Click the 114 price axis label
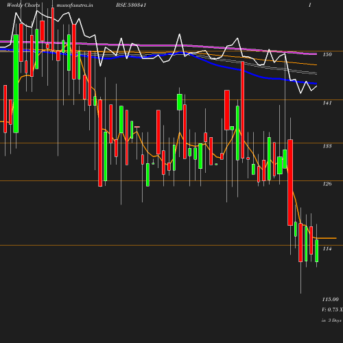343x343 pixels. (327, 249)
